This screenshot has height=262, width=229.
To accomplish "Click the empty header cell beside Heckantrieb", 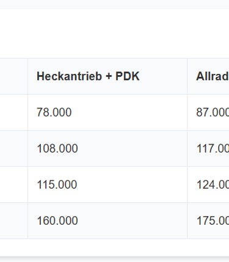I will point(14,76).
